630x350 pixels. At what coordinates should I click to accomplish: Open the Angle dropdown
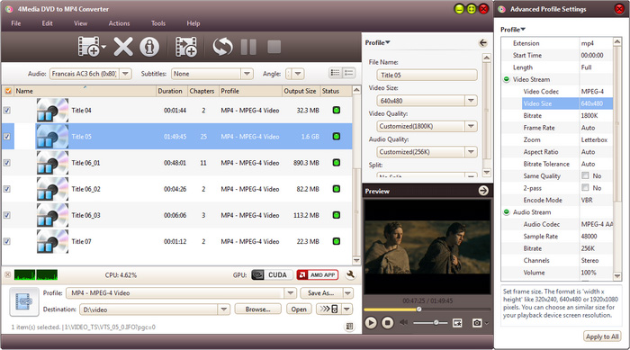298,74
